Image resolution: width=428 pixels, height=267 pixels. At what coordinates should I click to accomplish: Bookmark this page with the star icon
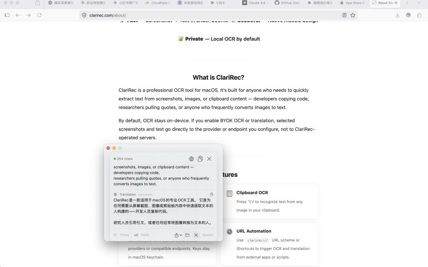[x=353, y=15]
